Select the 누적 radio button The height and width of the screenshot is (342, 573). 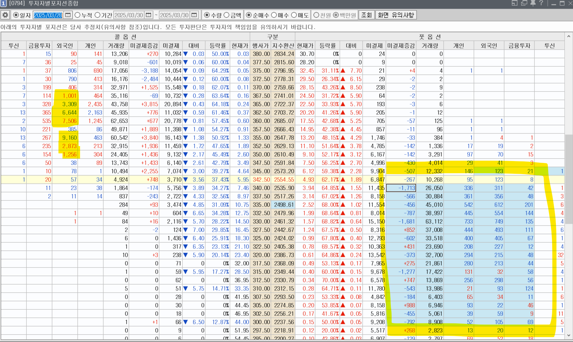(x=78, y=15)
